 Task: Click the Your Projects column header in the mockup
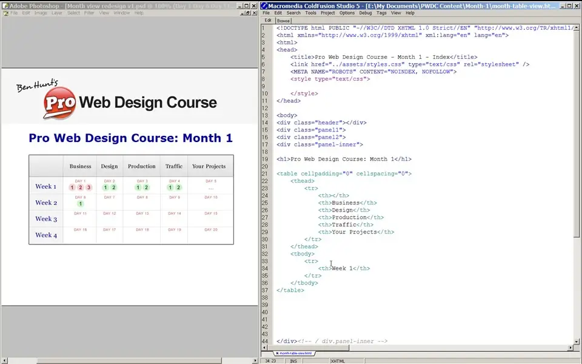coord(209,166)
